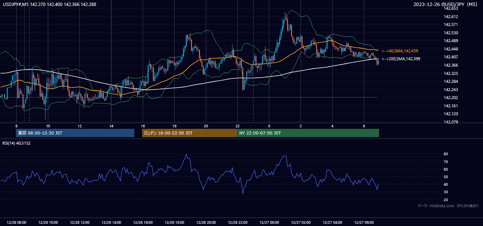This screenshot has width=483, height=226.
Task: Click hour label 16 under price chart
Action: tap(143, 126)
